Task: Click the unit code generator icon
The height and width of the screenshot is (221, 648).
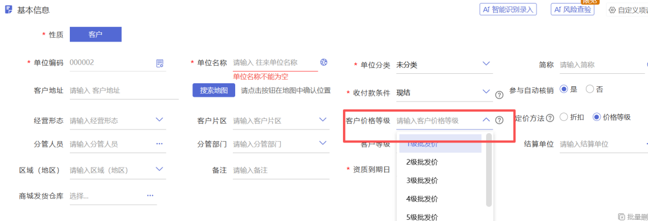Action: 160,63
